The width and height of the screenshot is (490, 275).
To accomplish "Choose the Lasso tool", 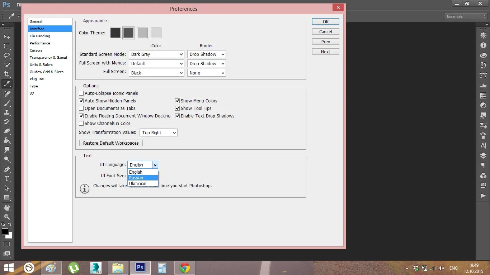I will coord(7,55).
